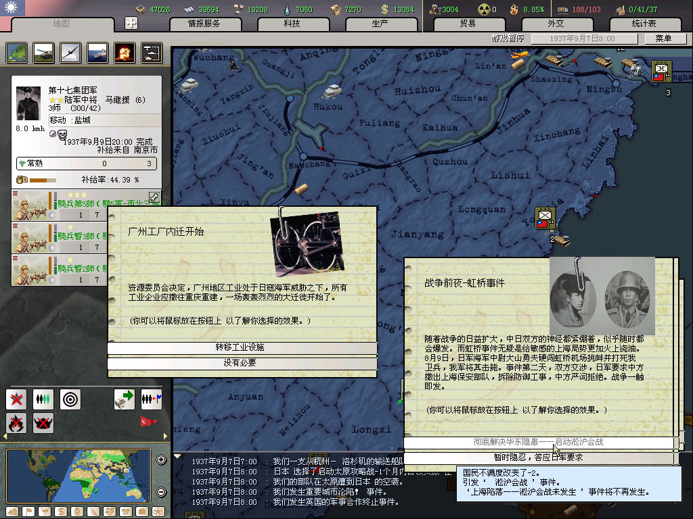Open the 科技 tab
The width and height of the screenshot is (693, 519).
pyautogui.click(x=292, y=24)
